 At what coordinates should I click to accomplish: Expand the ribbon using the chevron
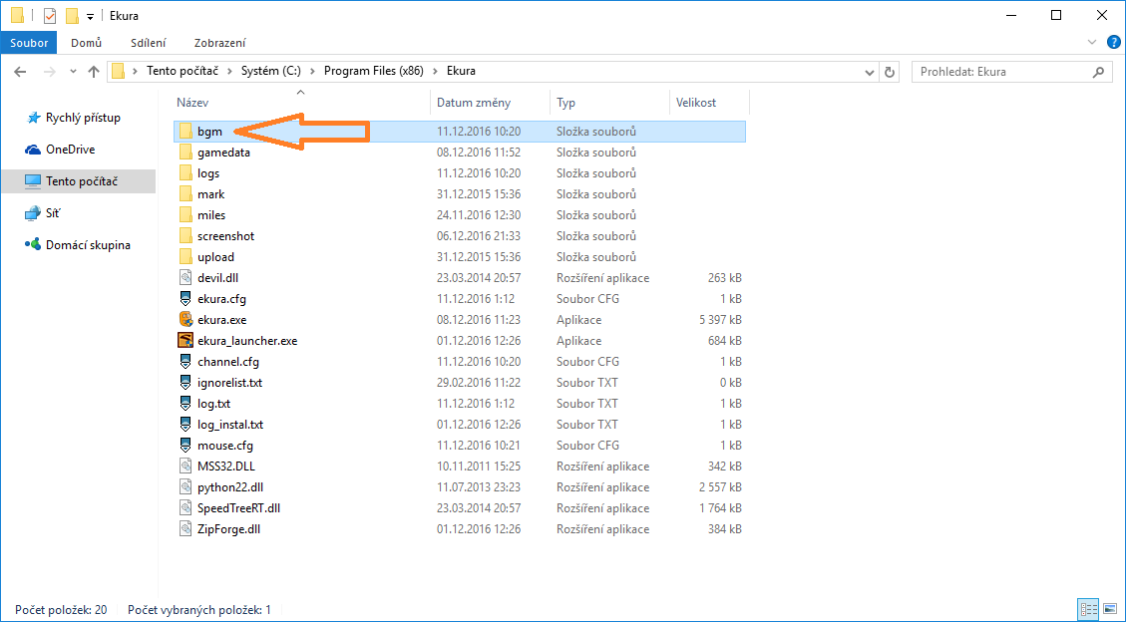[1093, 43]
